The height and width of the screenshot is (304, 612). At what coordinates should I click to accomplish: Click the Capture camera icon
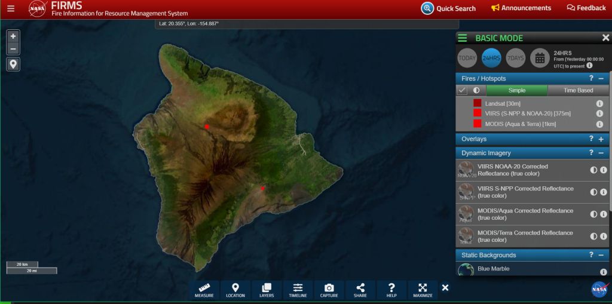point(329,290)
